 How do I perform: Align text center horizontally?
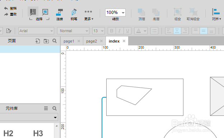coord(177,31)
